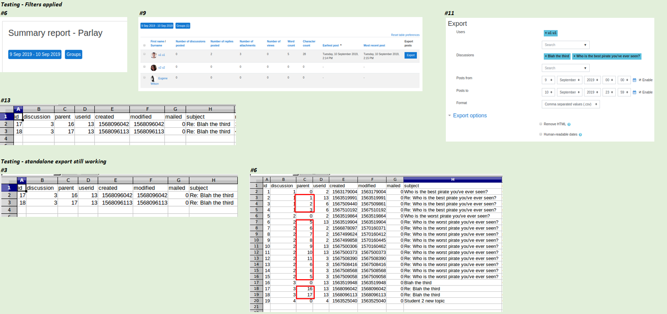
Task: Open Posts from month dropdown
Action: [x=570, y=80]
